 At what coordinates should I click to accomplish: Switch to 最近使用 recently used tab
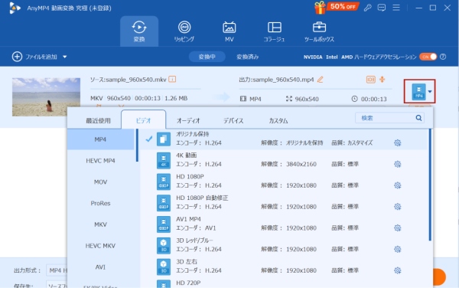tap(98, 120)
